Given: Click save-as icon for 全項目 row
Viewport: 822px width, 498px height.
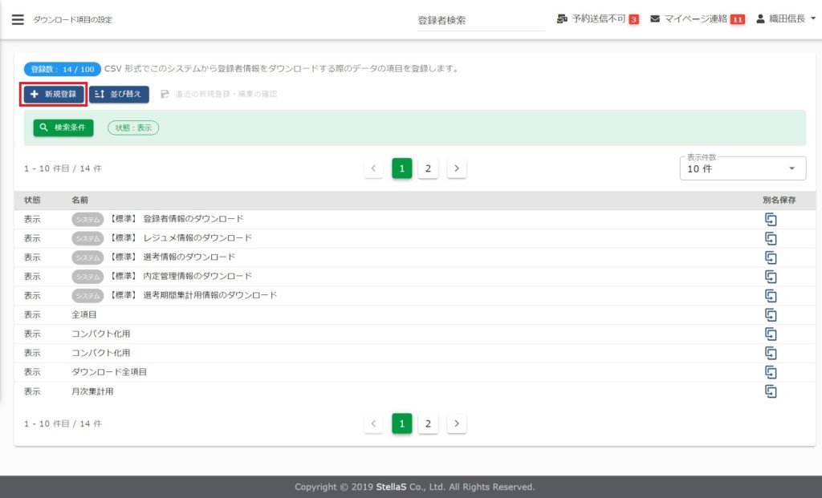Looking at the screenshot, I should coord(771,314).
